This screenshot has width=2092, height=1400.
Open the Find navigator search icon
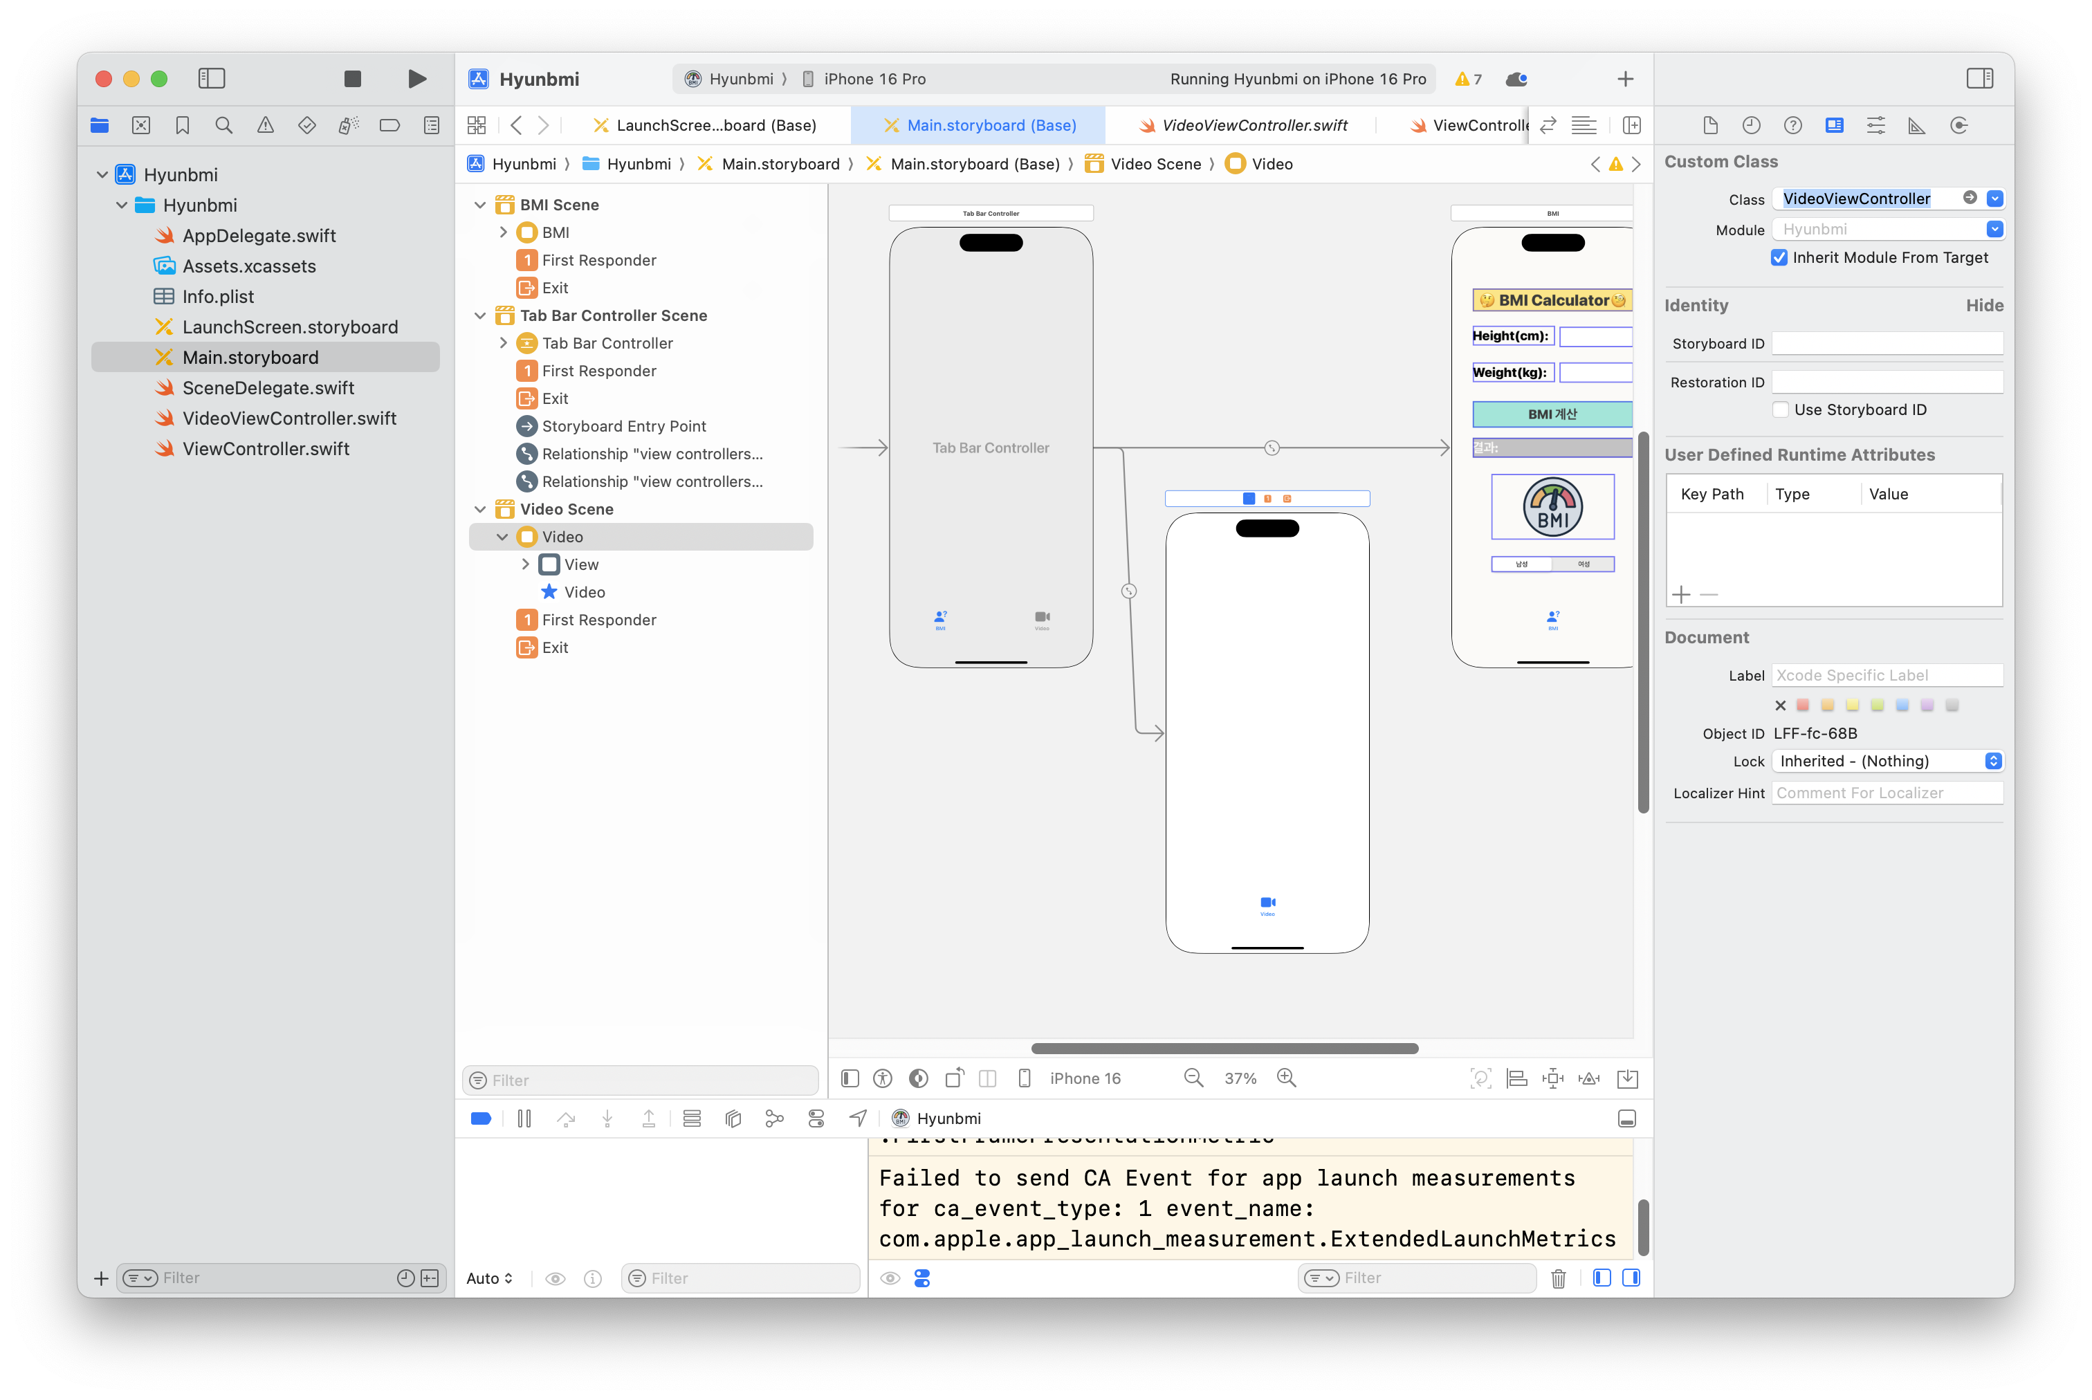(x=224, y=125)
